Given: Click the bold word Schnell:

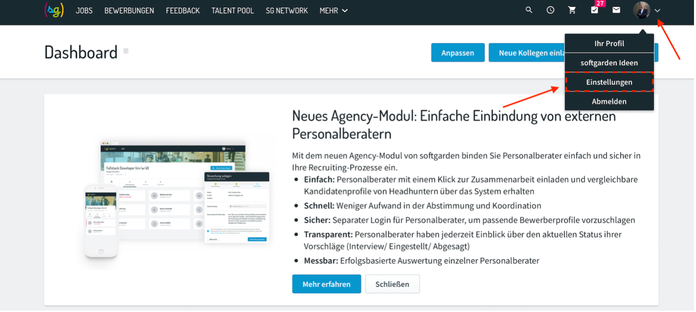Looking at the screenshot, I should [x=319, y=206].
